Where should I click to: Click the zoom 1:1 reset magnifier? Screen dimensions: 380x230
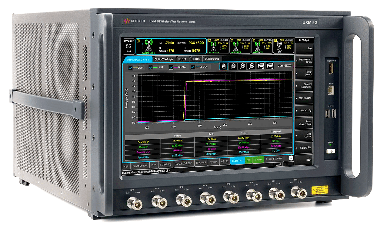pos(233,67)
